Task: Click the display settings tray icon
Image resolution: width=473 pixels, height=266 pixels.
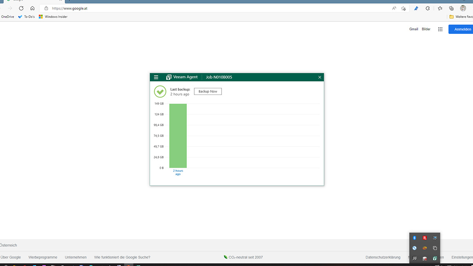Action: pyautogui.click(x=435, y=238)
